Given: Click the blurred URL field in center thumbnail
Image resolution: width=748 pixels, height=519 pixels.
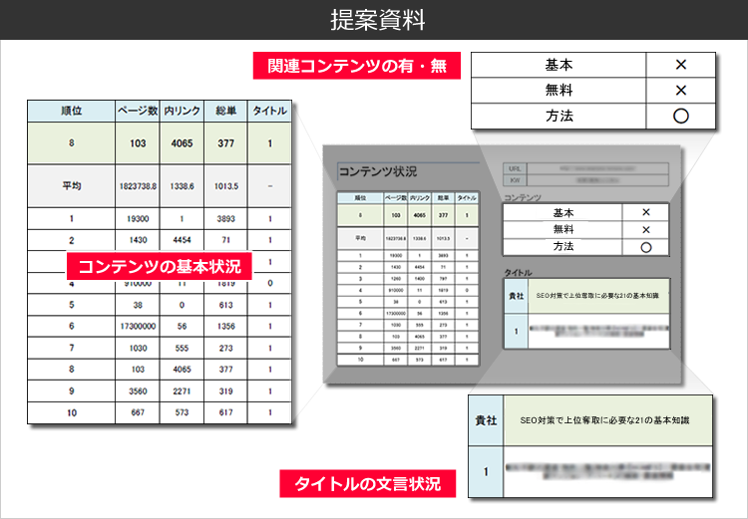Looking at the screenshot, I should pos(597,168).
